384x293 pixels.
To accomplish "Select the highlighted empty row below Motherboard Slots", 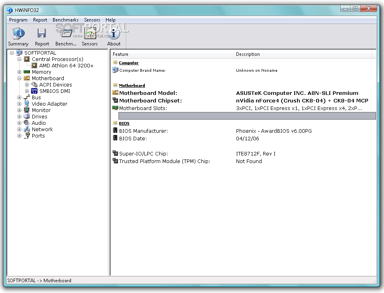I will (x=247, y=116).
